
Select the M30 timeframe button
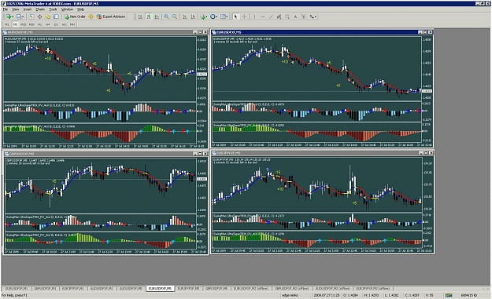pos(31,24)
